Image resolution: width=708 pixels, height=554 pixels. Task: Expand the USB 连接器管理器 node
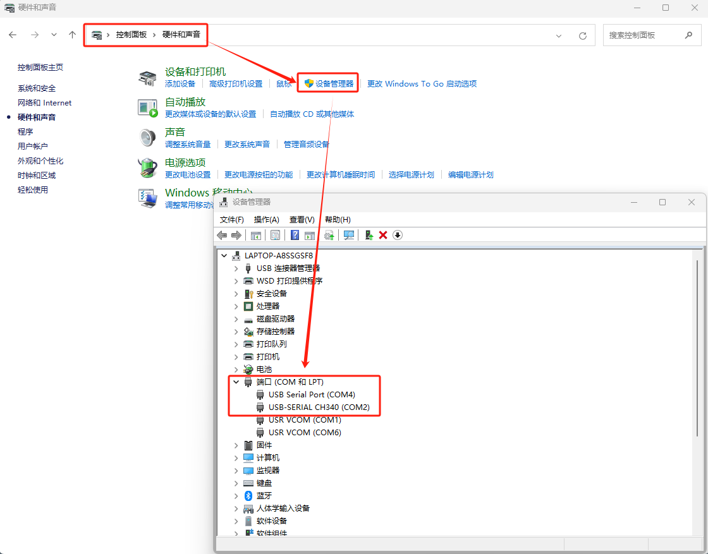click(236, 268)
